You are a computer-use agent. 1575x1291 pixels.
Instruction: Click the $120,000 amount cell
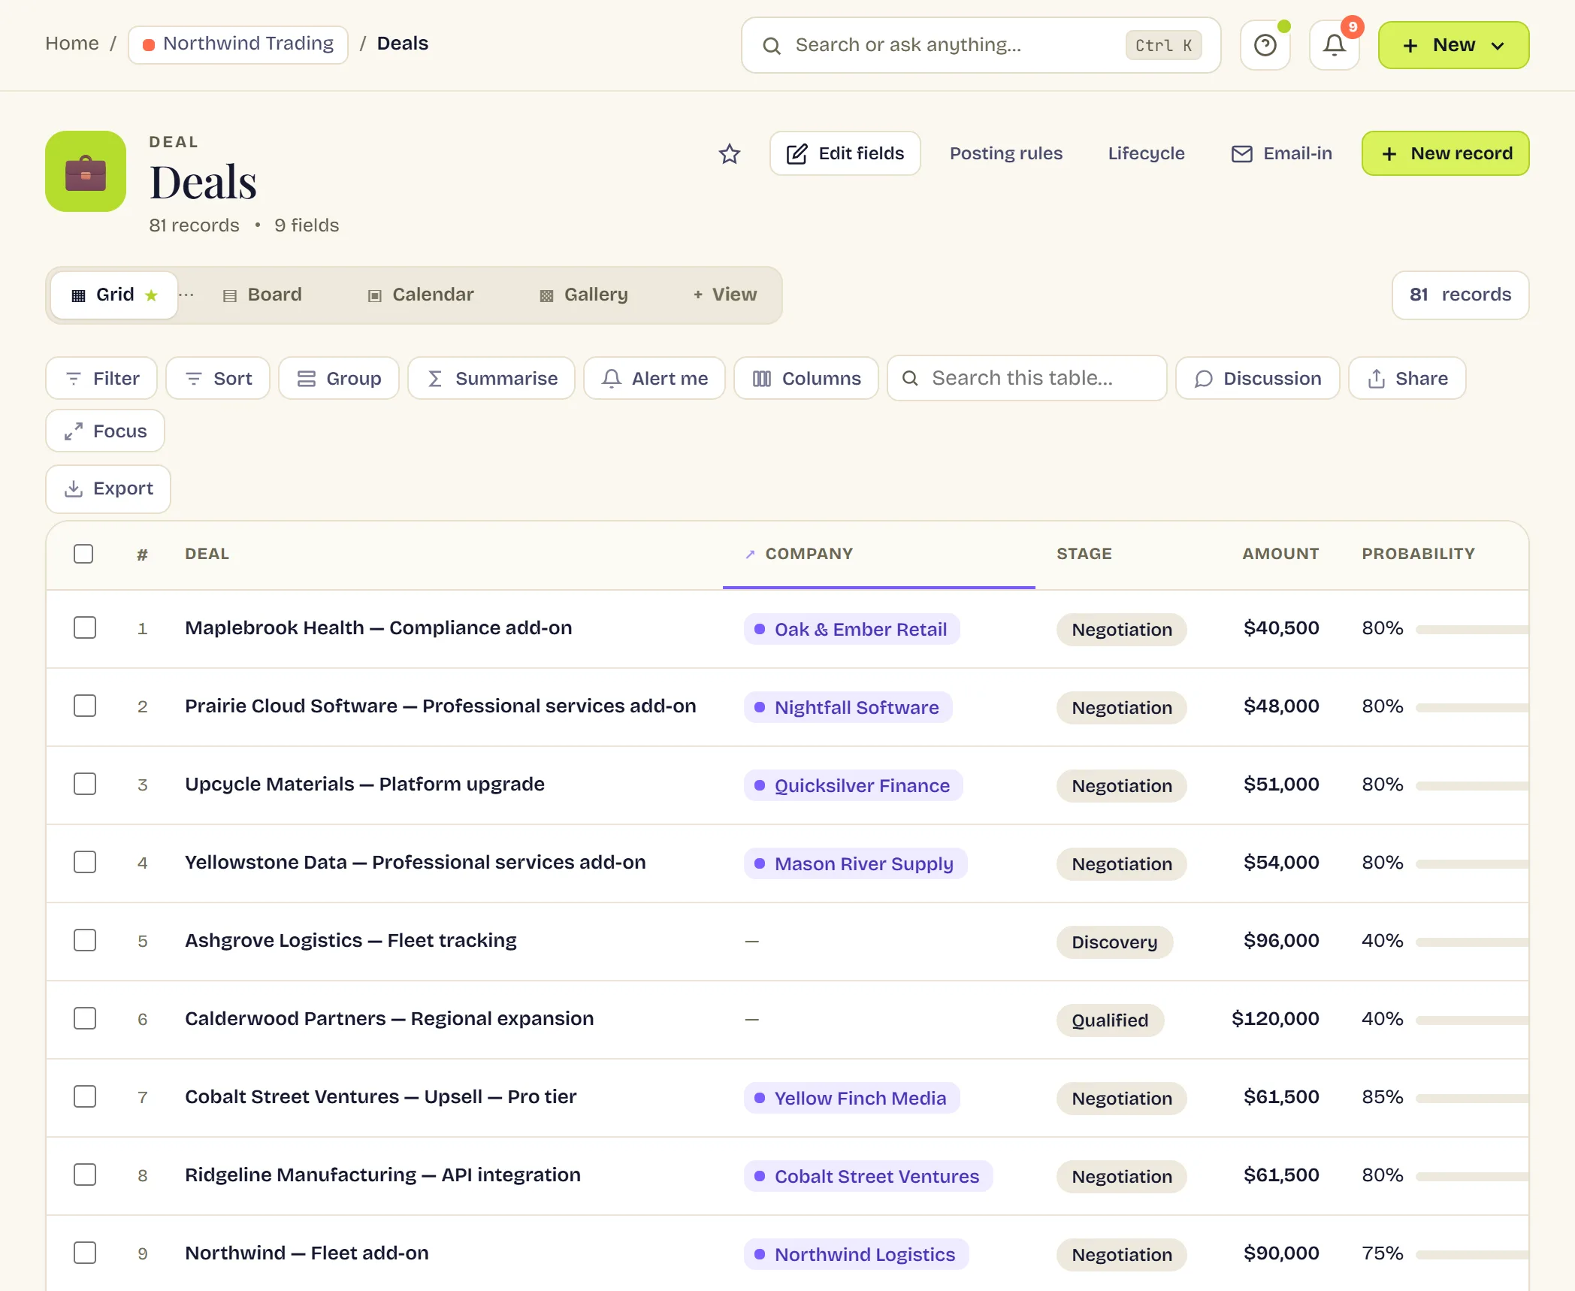(1274, 1018)
